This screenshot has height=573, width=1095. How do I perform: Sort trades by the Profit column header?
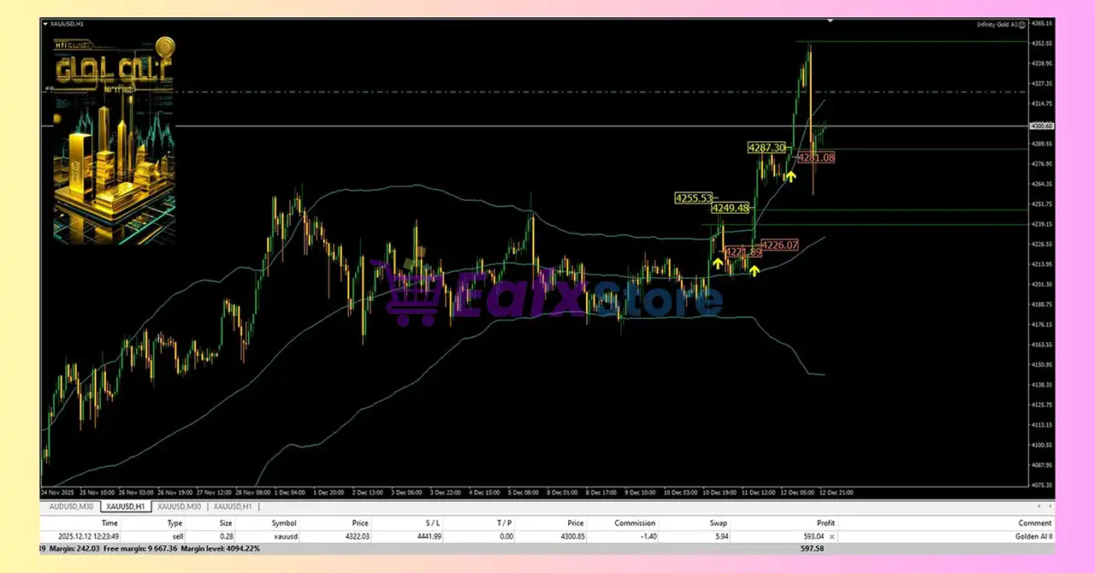tap(825, 523)
